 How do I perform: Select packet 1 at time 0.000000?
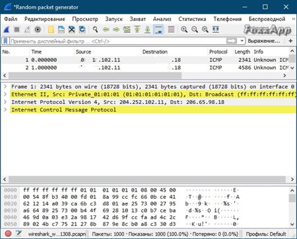(x=145, y=60)
